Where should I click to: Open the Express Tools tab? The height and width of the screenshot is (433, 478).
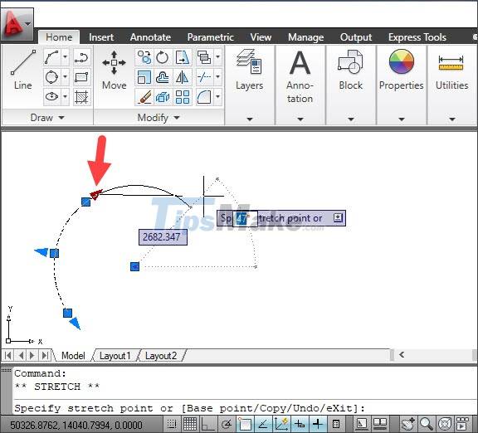417,37
